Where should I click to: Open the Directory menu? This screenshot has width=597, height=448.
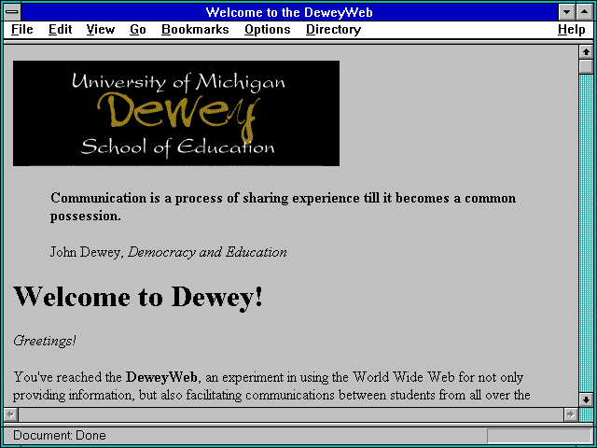coord(334,30)
